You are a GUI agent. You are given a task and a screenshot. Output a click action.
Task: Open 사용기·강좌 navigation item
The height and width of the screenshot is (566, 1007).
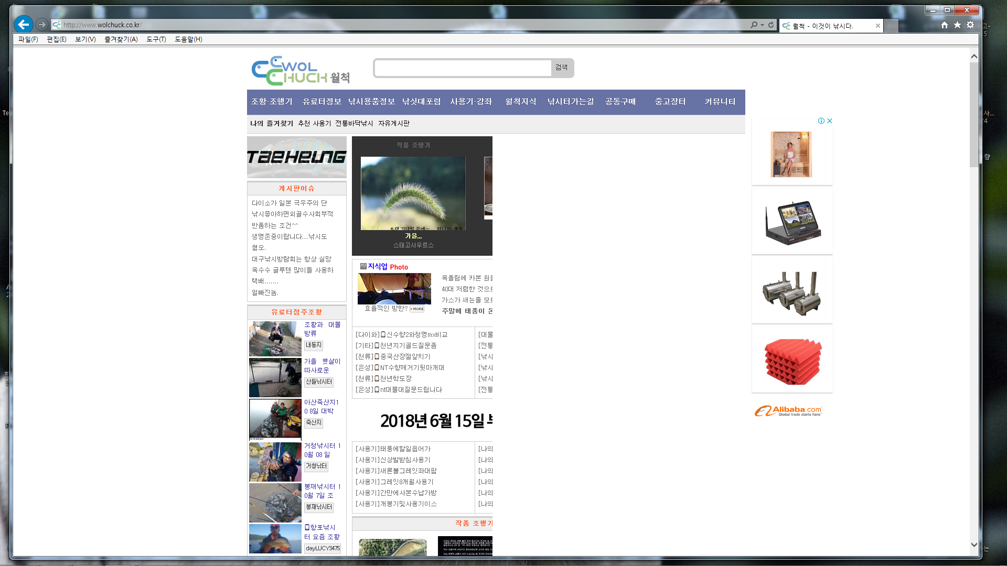click(471, 102)
